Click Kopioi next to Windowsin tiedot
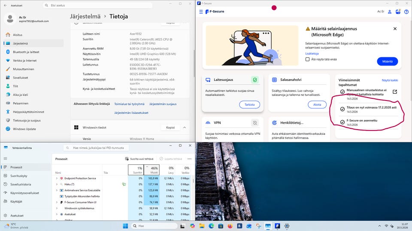The width and height of the screenshot is (412, 231). pyautogui.click(x=170, y=127)
